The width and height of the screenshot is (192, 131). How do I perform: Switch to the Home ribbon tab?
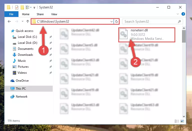point(26,14)
